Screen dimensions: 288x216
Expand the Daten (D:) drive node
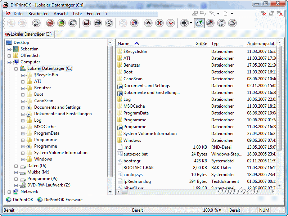click(16, 166)
